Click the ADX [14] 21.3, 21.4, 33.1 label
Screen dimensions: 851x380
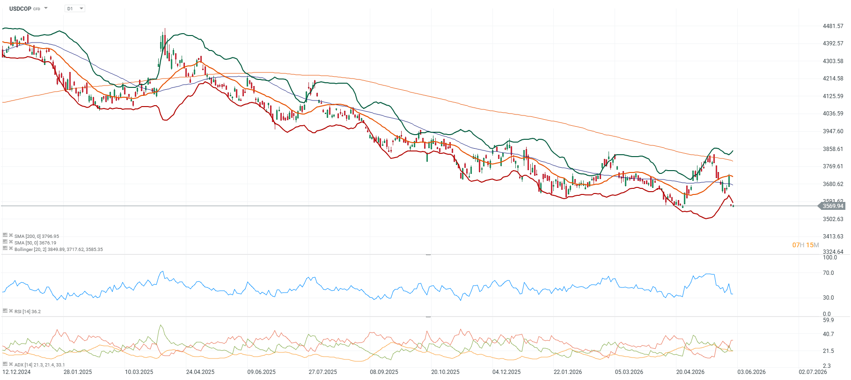40,365
